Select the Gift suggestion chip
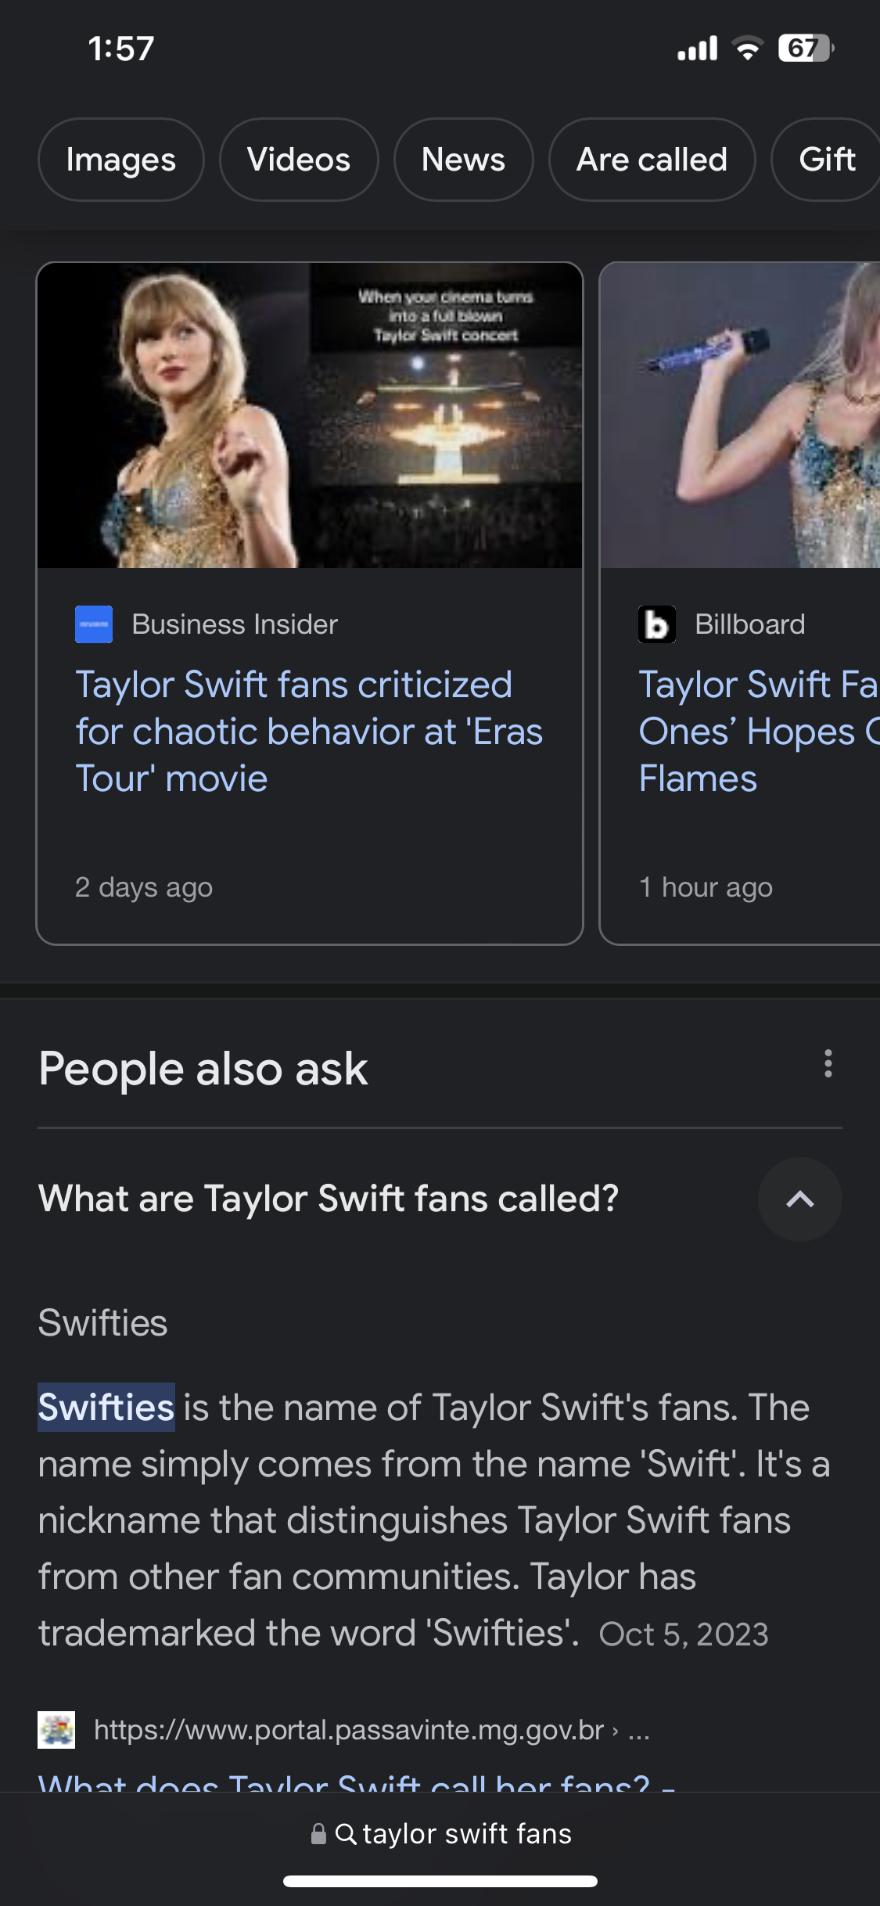 (x=826, y=160)
